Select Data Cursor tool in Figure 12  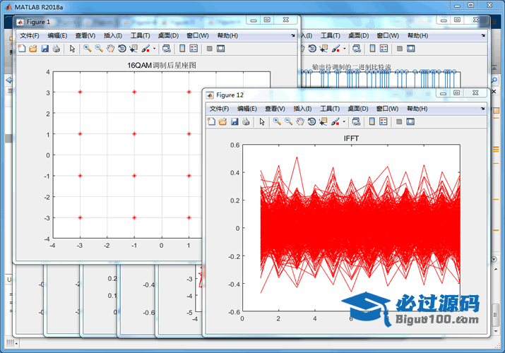(323, 121)
